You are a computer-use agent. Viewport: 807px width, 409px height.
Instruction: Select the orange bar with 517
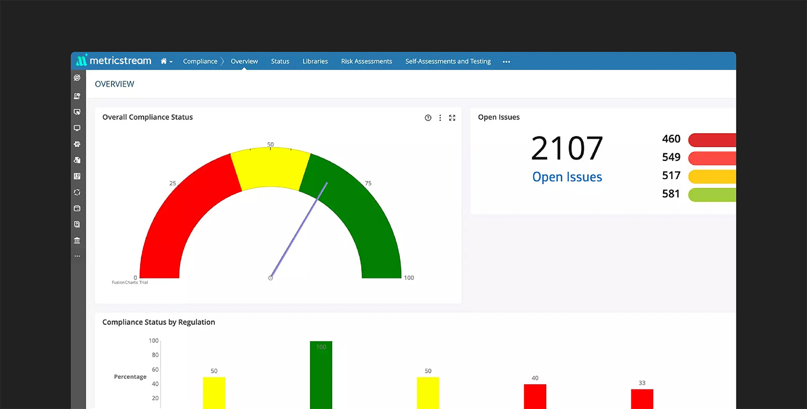tap(712, 176)
